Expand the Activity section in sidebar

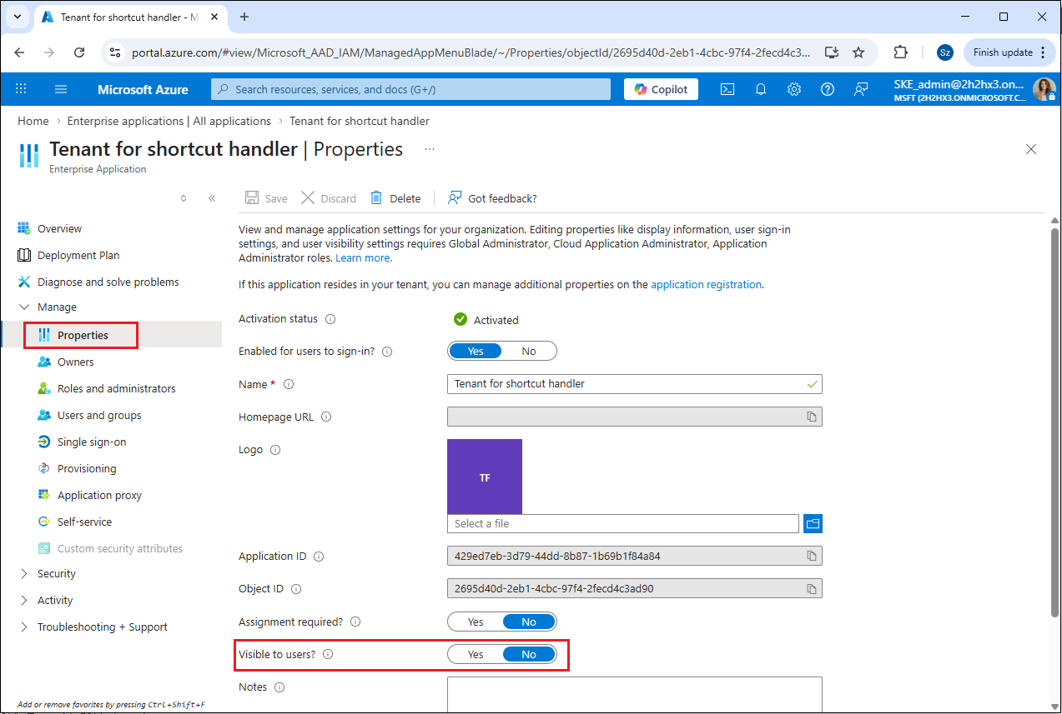(x=55, y=600)
